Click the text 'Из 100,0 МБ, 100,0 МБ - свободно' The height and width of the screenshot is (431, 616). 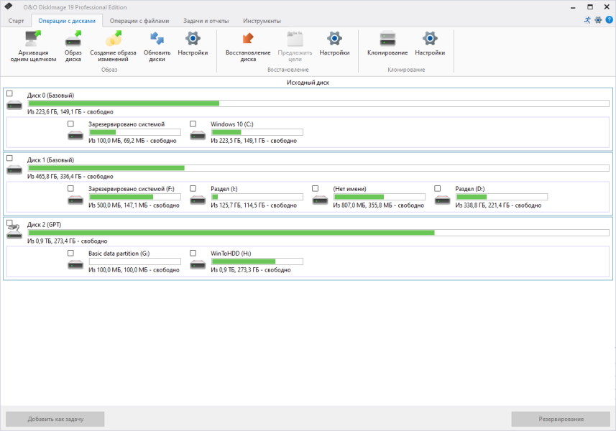click(134, 270)
